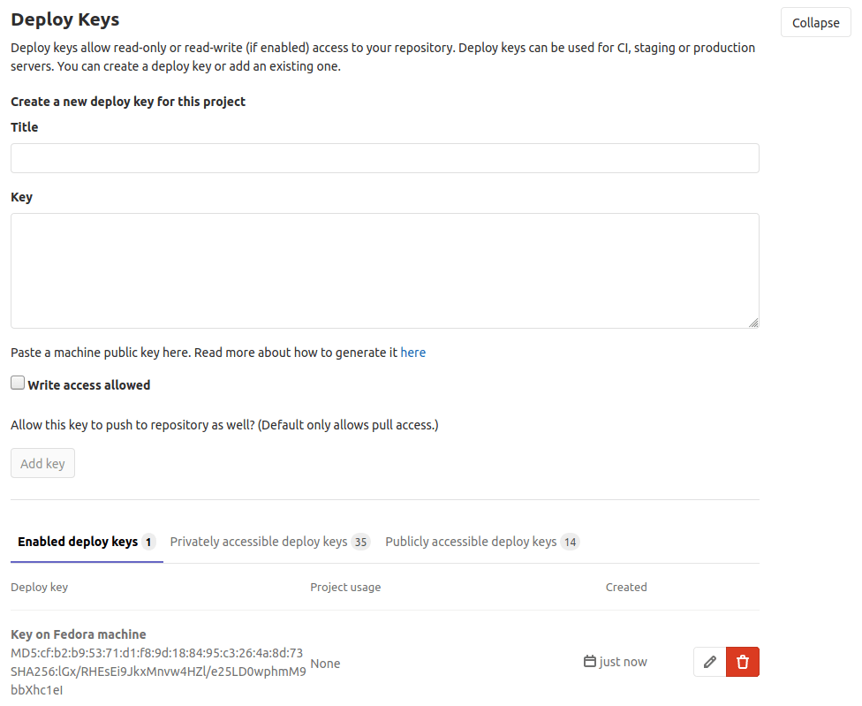Click the SHA256 fingerprint text
Image resolution: width=862 pixels, height=706 pixels.
(x=157, y=672)
